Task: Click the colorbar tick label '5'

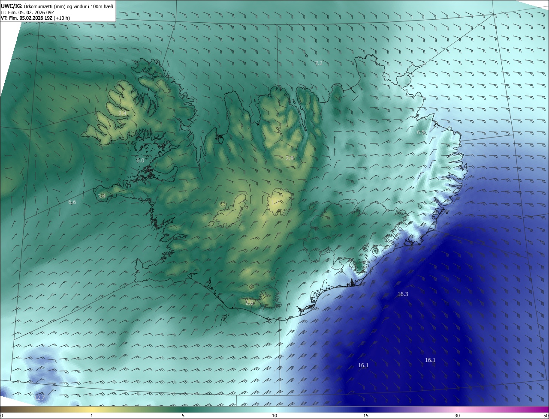Action: (x=183, y=416)
